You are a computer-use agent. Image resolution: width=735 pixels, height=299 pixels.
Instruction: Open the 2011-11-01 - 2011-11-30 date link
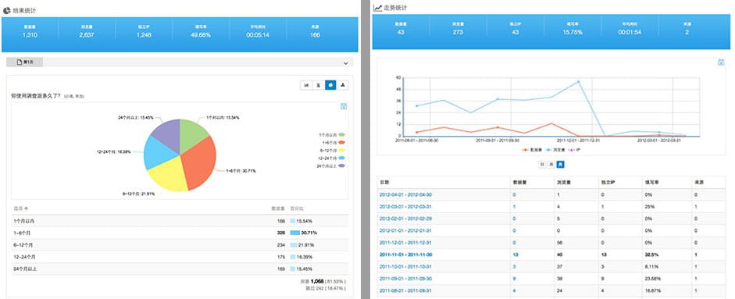coord(405,255)
